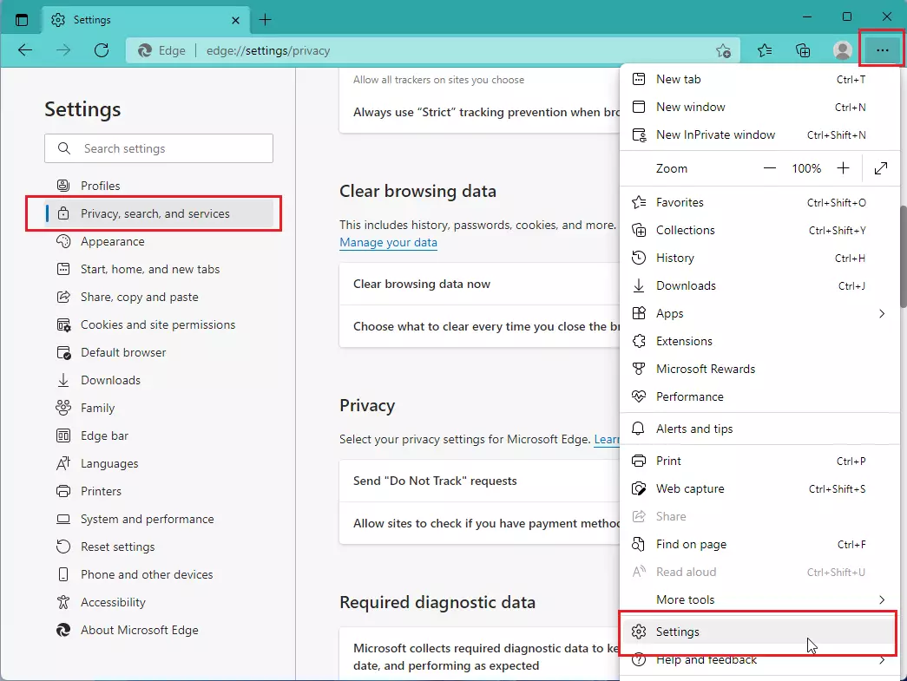Click Clear browsing data now
907x681 pixels.
point(422,284)
